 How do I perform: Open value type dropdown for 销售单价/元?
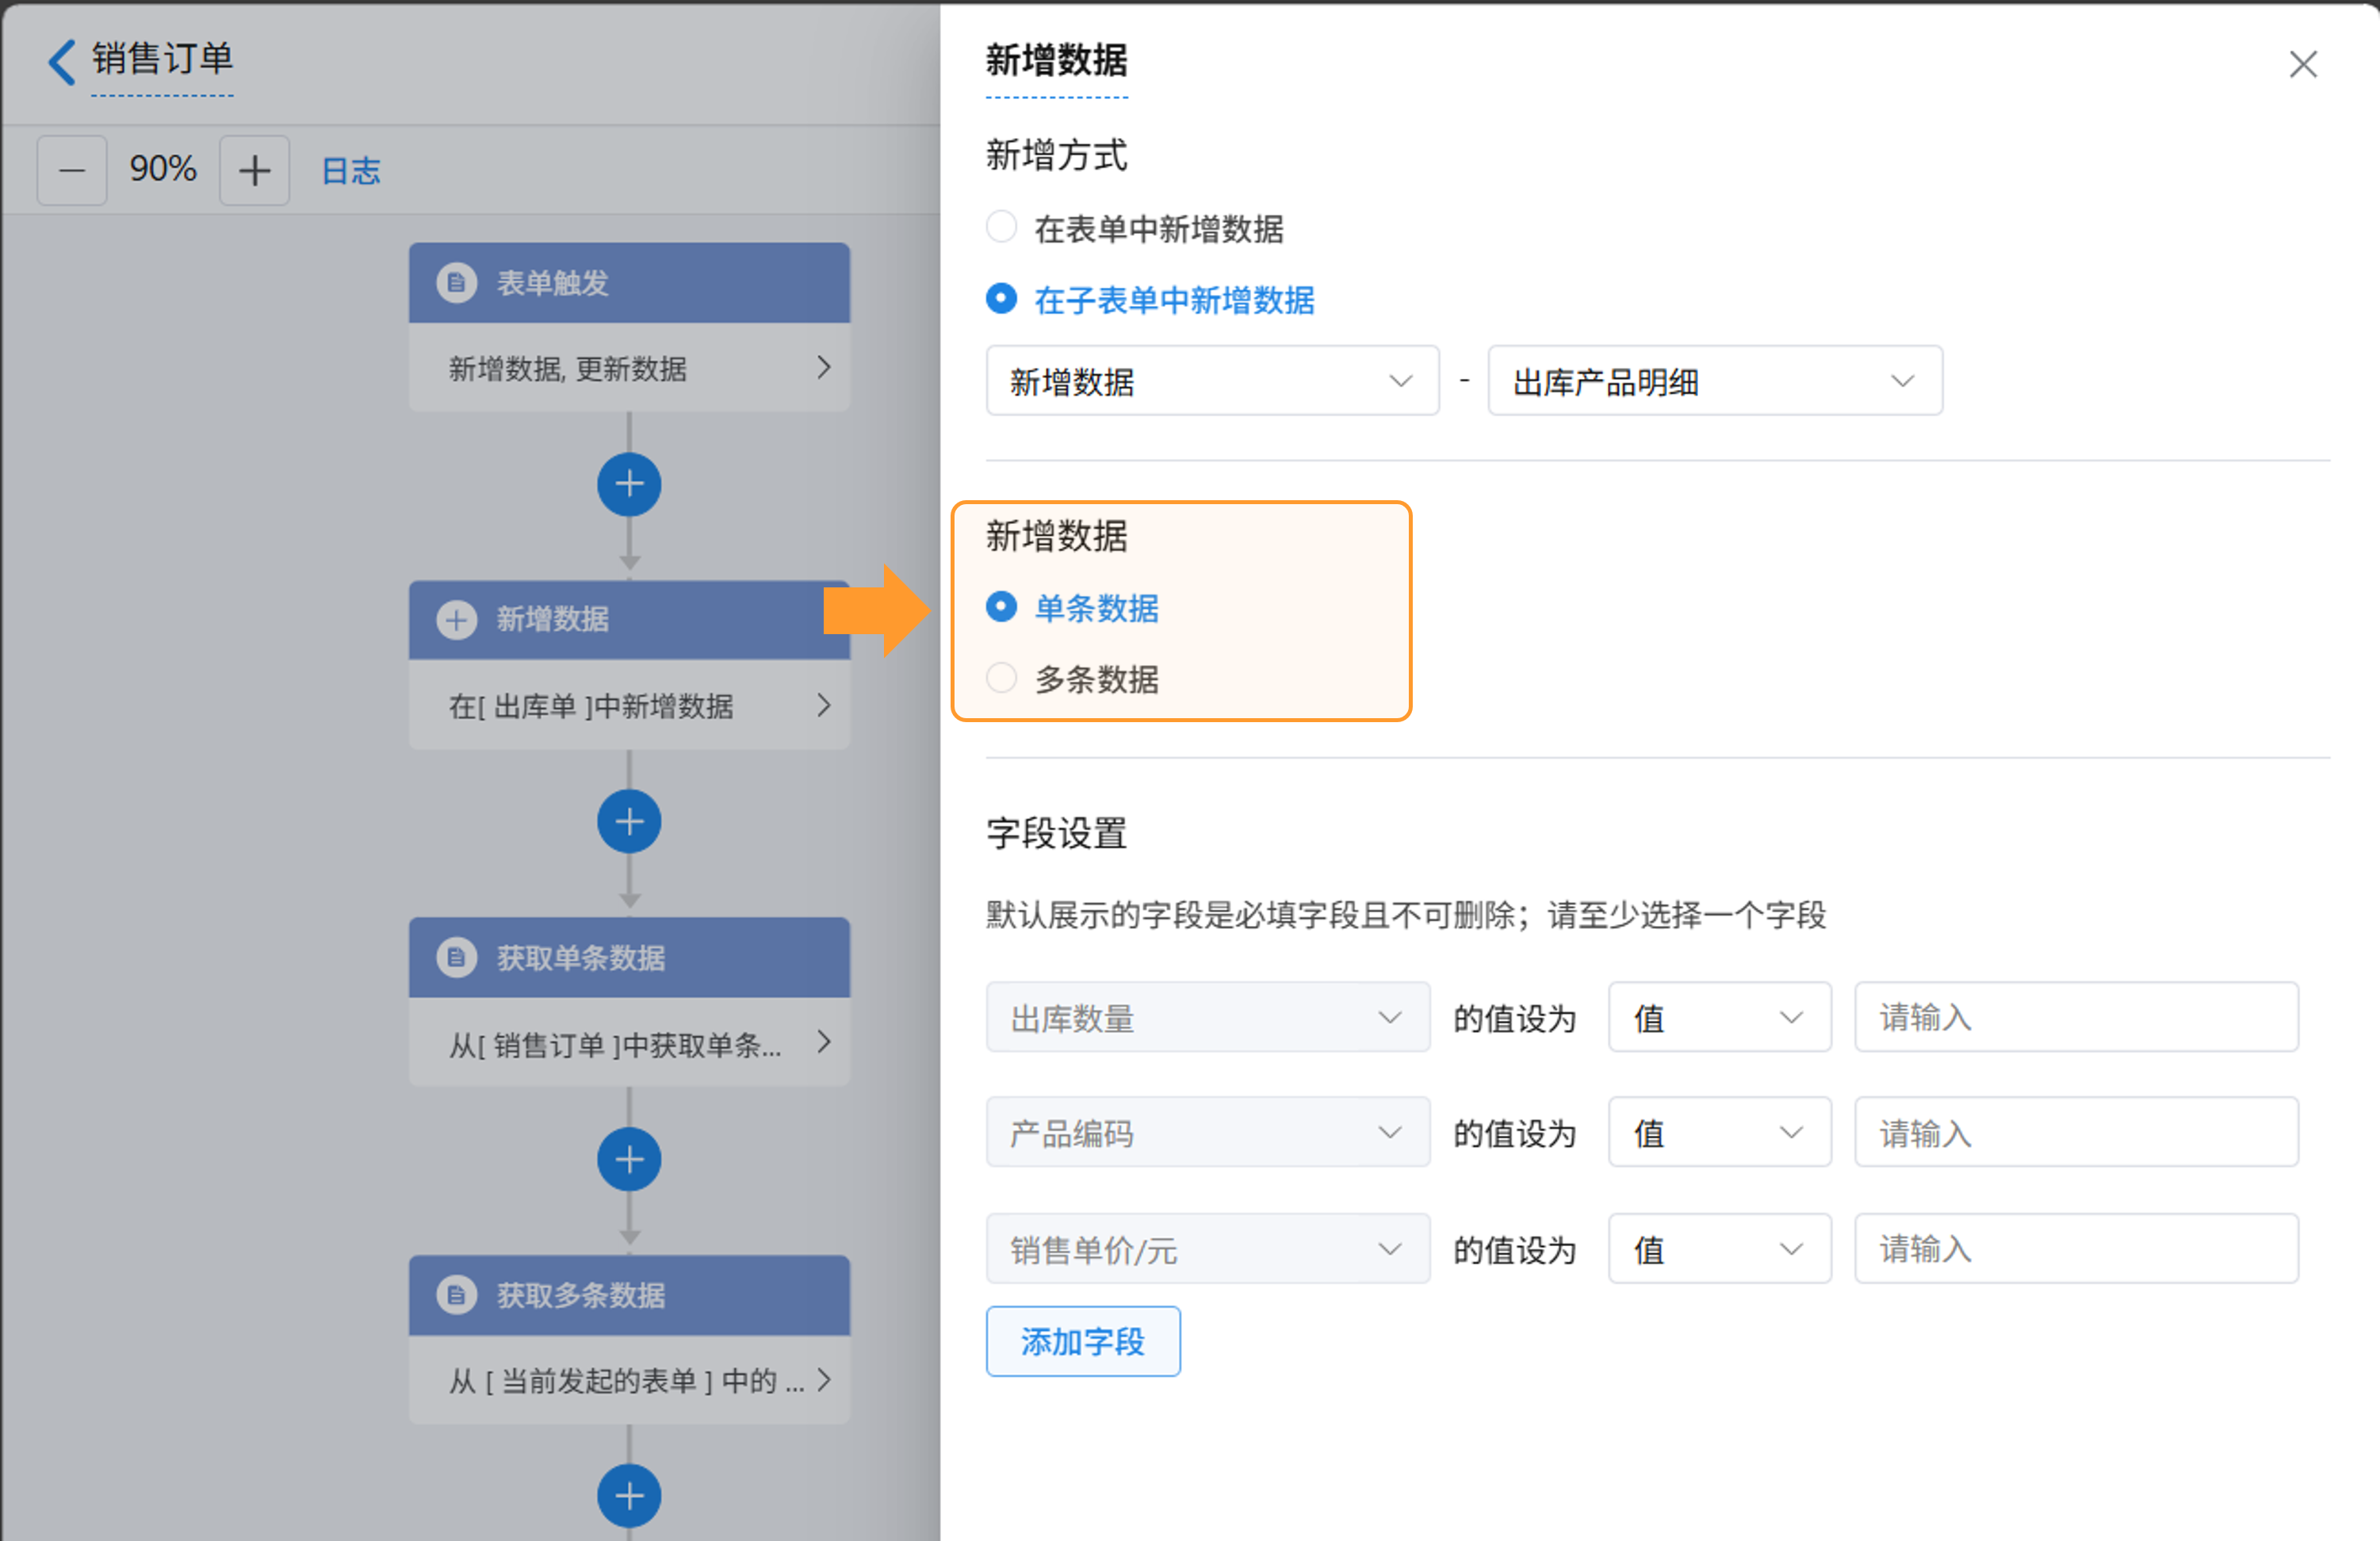pos(1718,1249)
